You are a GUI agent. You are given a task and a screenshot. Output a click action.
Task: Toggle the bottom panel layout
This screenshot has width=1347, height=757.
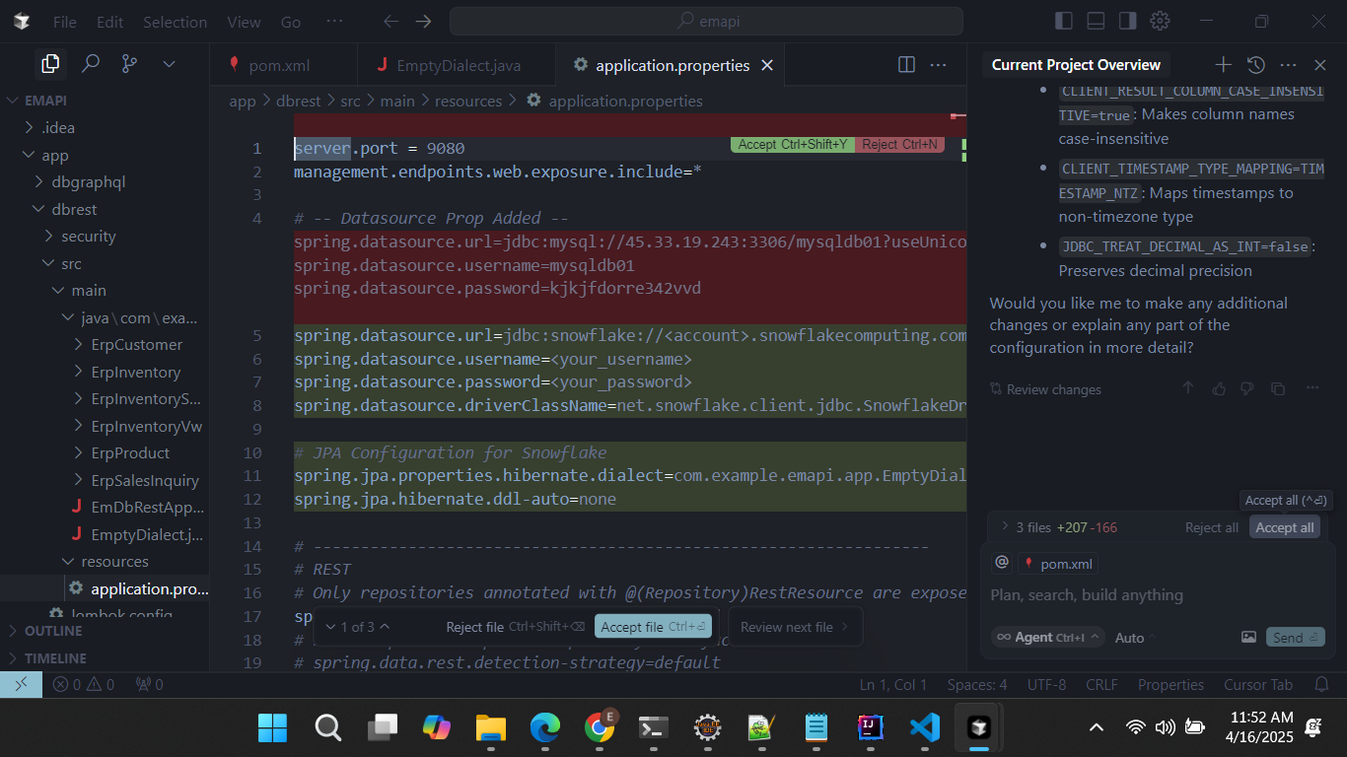(x=1095, y=21)
